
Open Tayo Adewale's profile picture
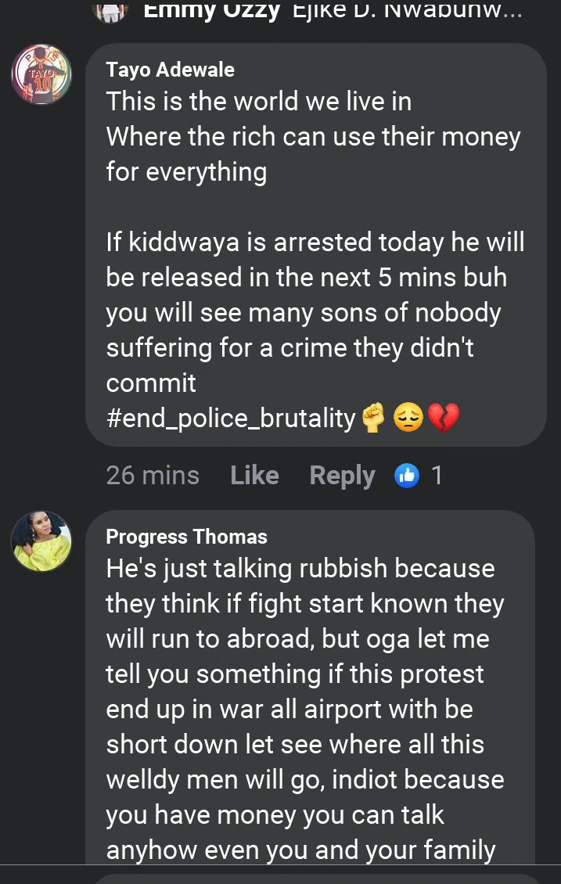[x=41, y=74]
